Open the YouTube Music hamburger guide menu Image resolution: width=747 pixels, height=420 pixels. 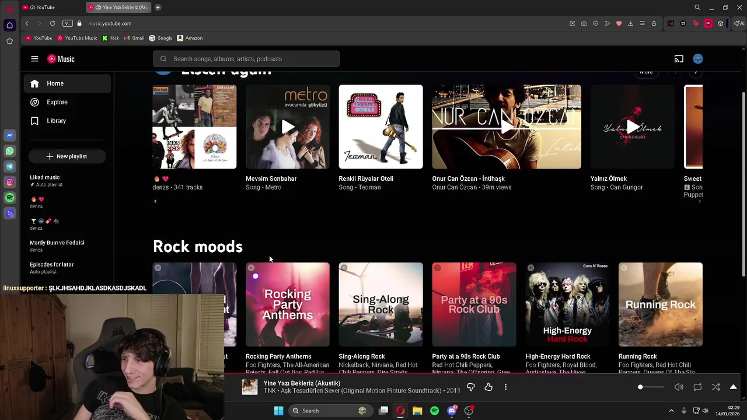coord(34,59)
